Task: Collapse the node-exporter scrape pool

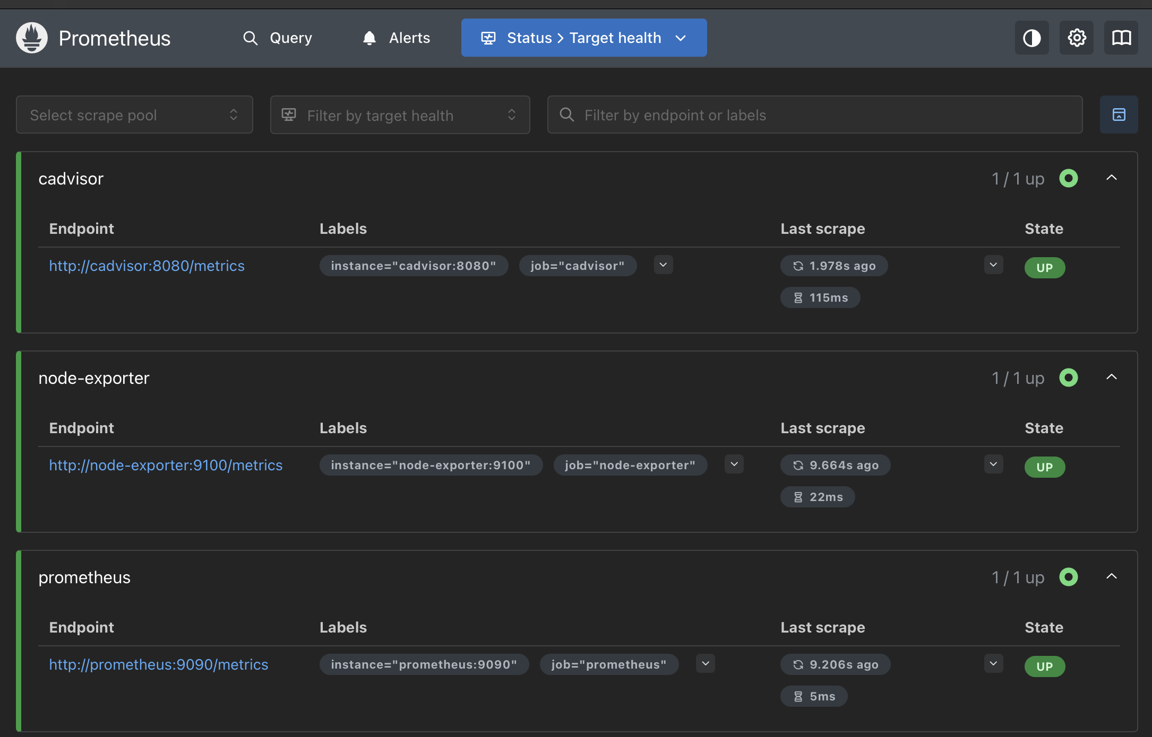Action: (x=1111, y=378)
